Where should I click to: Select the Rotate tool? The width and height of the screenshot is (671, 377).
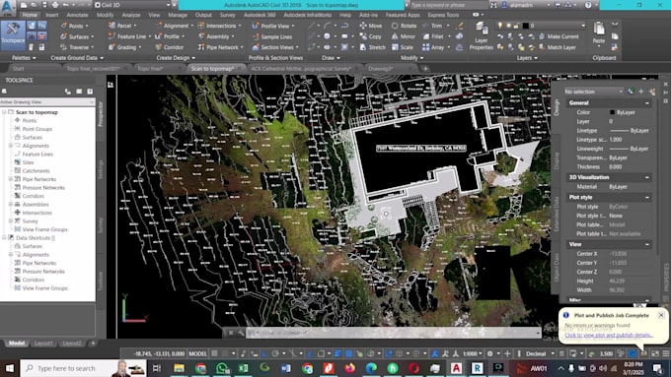[x=404, y=26]
